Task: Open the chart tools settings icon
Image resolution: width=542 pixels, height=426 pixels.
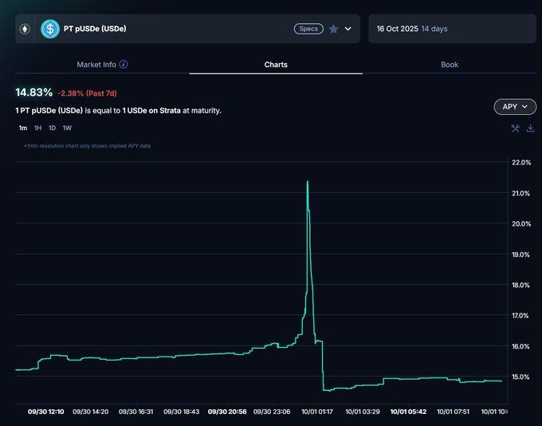Action: pyautogui.click(x=516, y=128)
